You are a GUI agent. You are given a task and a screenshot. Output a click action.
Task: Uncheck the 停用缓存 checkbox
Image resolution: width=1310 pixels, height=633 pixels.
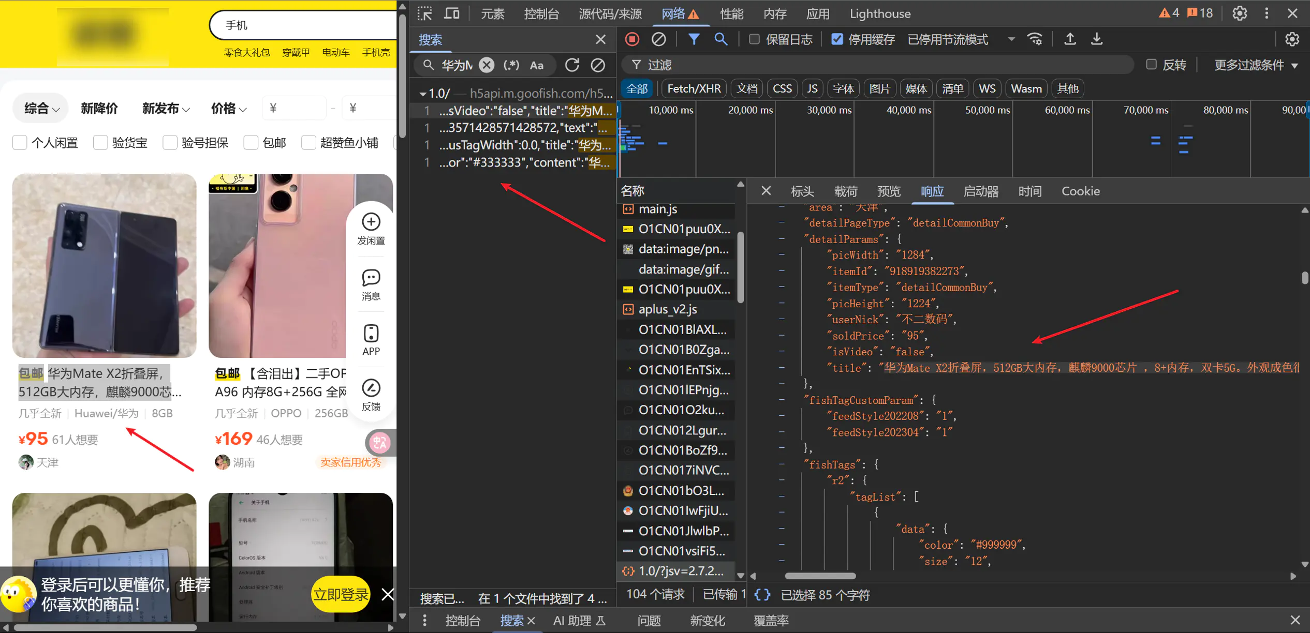pos(837,39)
